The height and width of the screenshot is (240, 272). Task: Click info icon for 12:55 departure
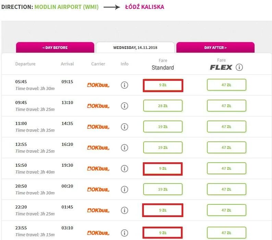124,148
